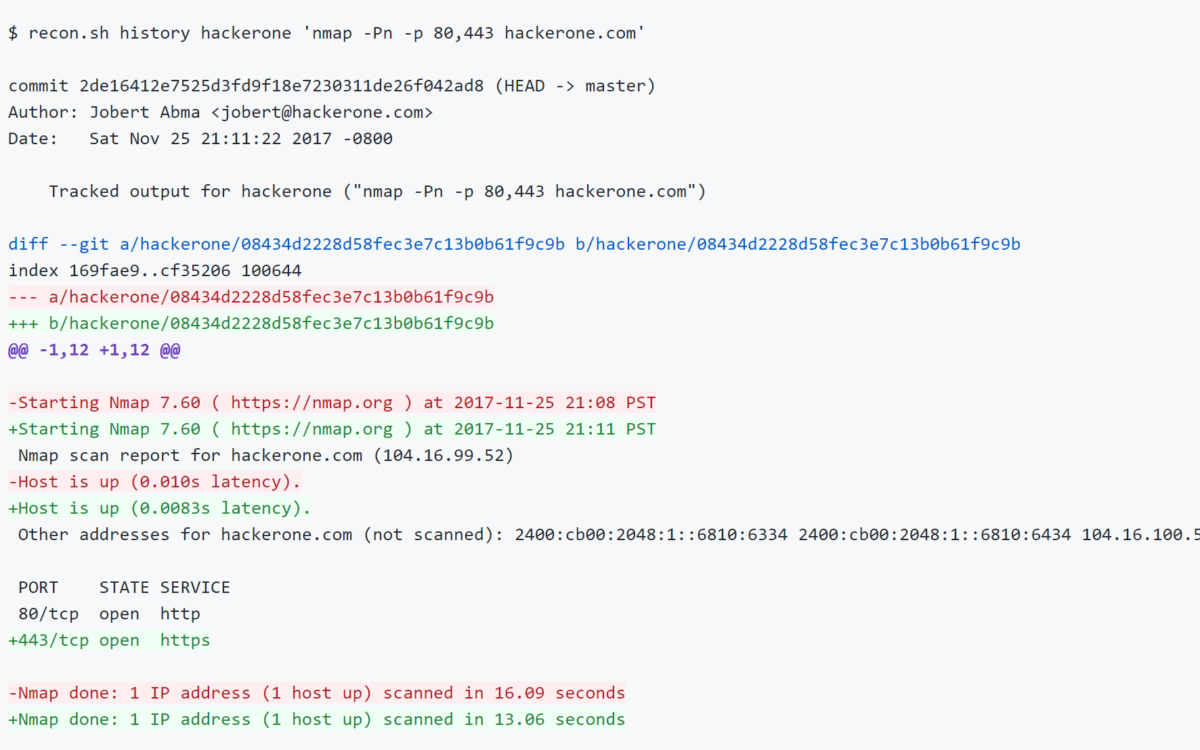This screenshot has height=750, width=1200.
Task: Click the removed "Host is up (0.010s latency)" line
Action: pos(154,482)
